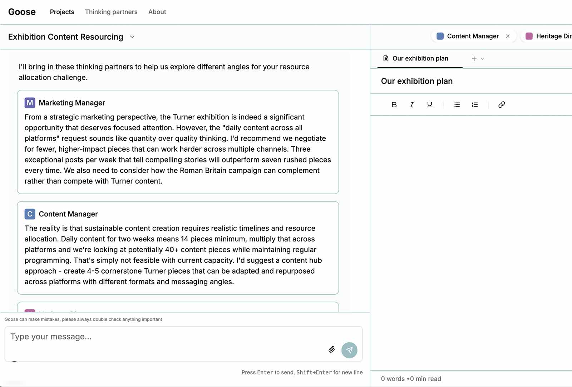The width and height of the screenshot is (572, 387).
Task: Open the add document plus dropdown
Action: [x=477, y=59]
